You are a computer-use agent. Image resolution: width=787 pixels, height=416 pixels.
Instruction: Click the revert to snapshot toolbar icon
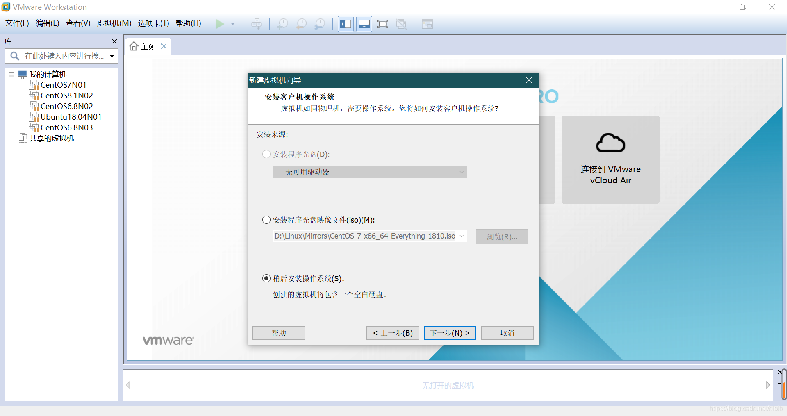pyautogui.click(x=301, y=24)
